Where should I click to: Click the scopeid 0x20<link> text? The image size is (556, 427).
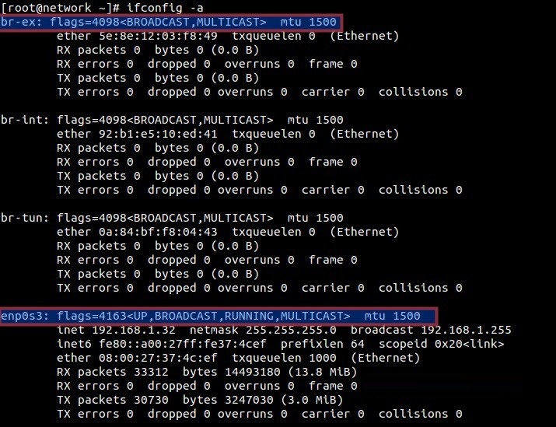(442, 344)
